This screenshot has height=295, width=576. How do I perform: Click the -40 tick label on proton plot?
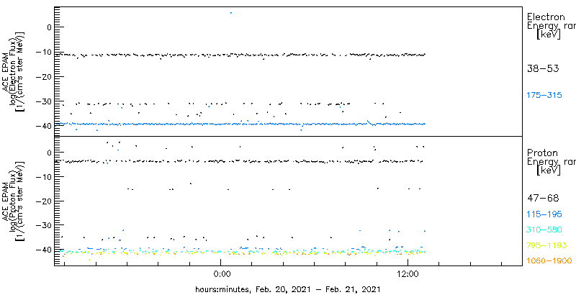[45, 250]
